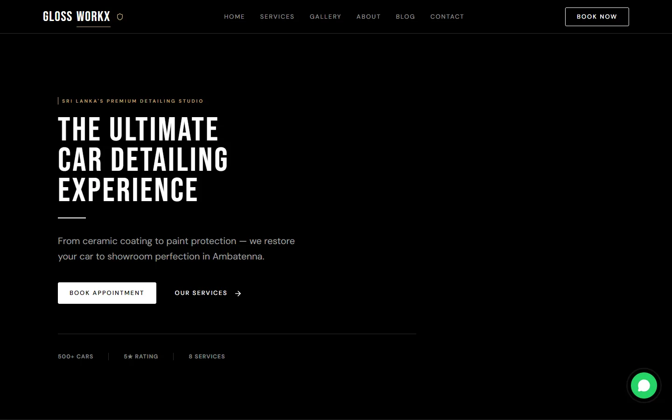Screen dimensions: 672x420
Task: Click the Book Appointment button
Action: [x=107, y=293]
